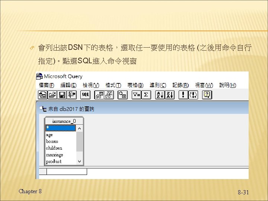
Task: Open the 檔案(F) menu
Action: (47, 85)
